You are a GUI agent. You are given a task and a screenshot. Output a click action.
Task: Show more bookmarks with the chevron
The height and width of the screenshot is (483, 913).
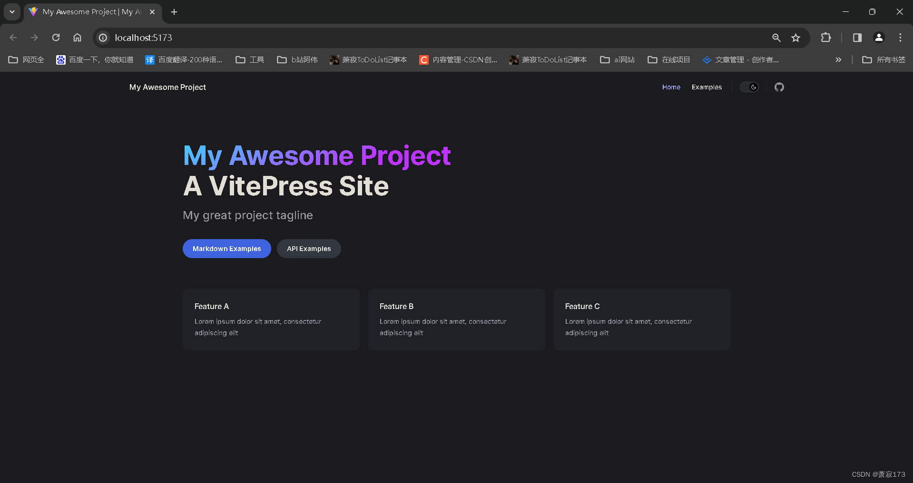point(838,59)
